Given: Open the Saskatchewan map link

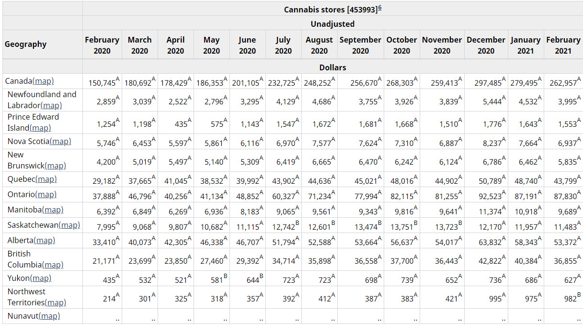Looking at the screenshot, I should [69, 225].
